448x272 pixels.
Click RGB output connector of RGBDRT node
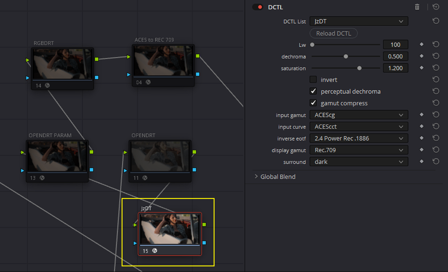pyautogui.click(x=97, y=59)
